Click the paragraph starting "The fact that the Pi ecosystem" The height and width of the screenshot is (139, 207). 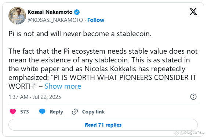pyautogui.click(x=103, y=69)
